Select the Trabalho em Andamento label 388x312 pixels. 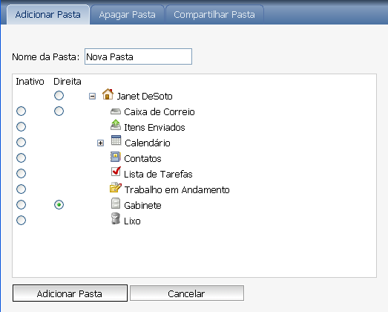click(x=177, y=190)
